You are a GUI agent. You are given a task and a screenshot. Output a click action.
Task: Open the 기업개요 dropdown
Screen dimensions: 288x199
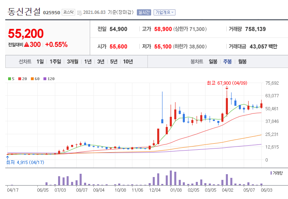click(165, 12)
